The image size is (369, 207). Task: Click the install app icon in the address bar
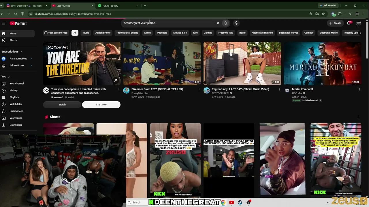click(x=317, y=14)
